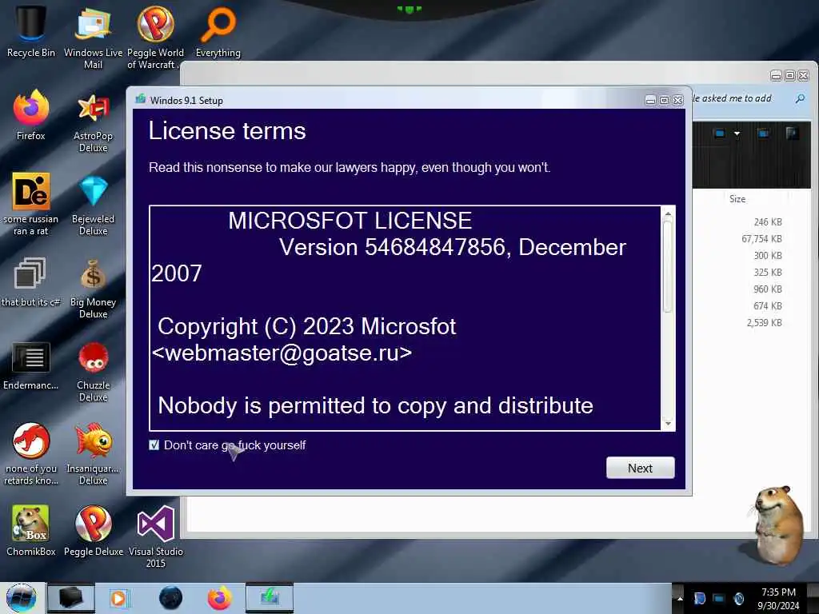
Task: Select the 300 KB size row
Action: point(768,255)
